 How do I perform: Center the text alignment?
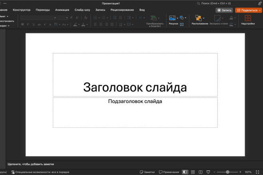(x=101, y=24)
